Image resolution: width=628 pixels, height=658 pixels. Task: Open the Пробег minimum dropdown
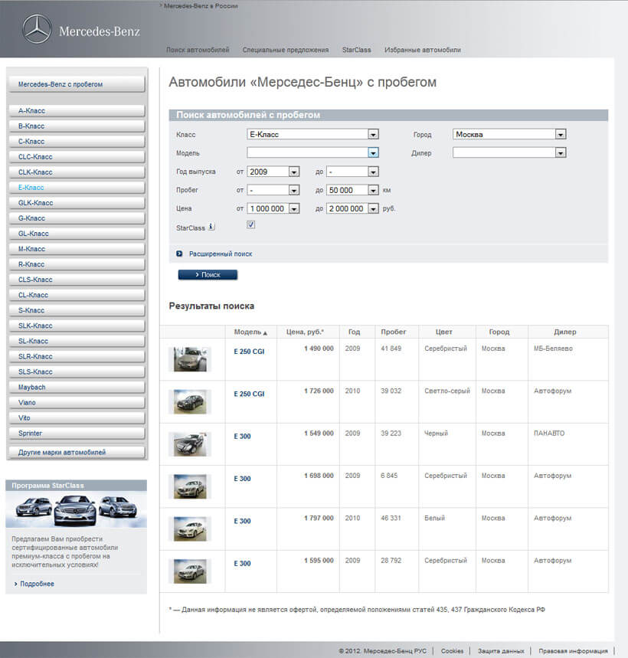pyautogui.click(x=273, y=190)
